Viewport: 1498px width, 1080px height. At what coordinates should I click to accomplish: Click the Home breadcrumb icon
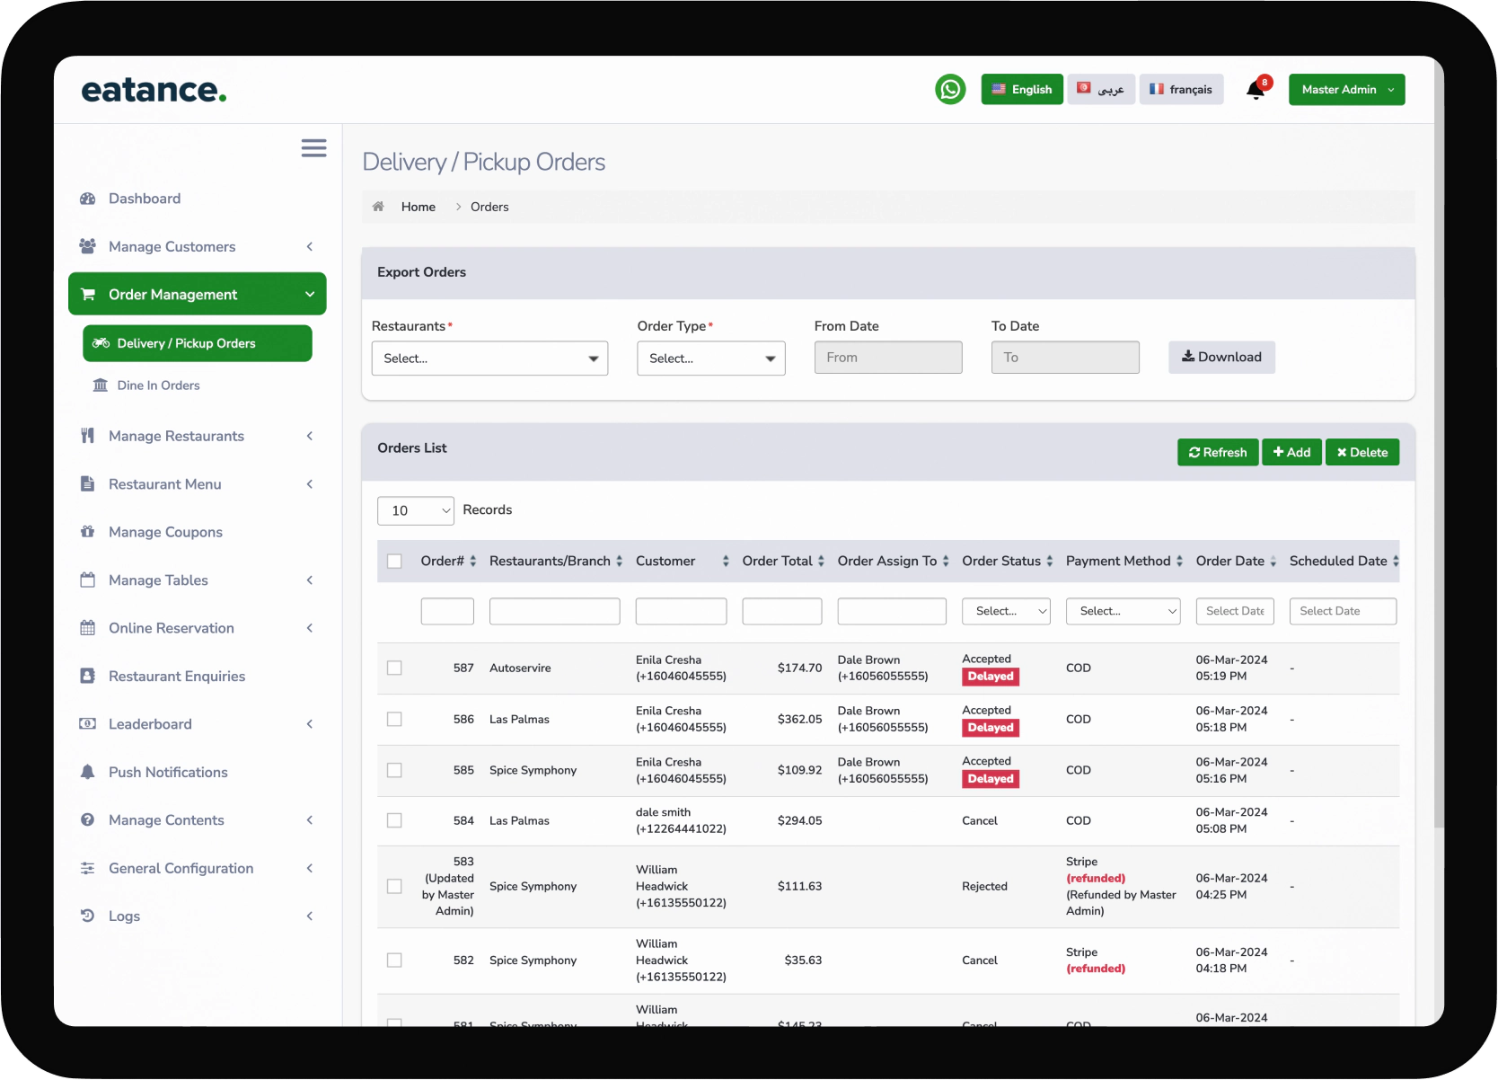[378, 206]
